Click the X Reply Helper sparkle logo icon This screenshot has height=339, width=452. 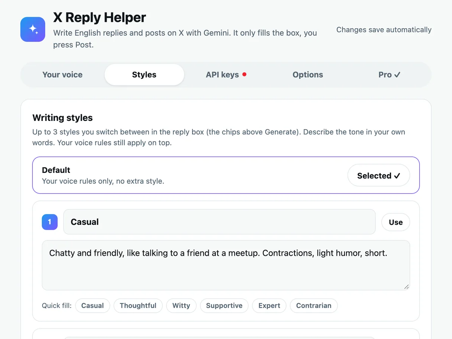(x=33, y=29)
